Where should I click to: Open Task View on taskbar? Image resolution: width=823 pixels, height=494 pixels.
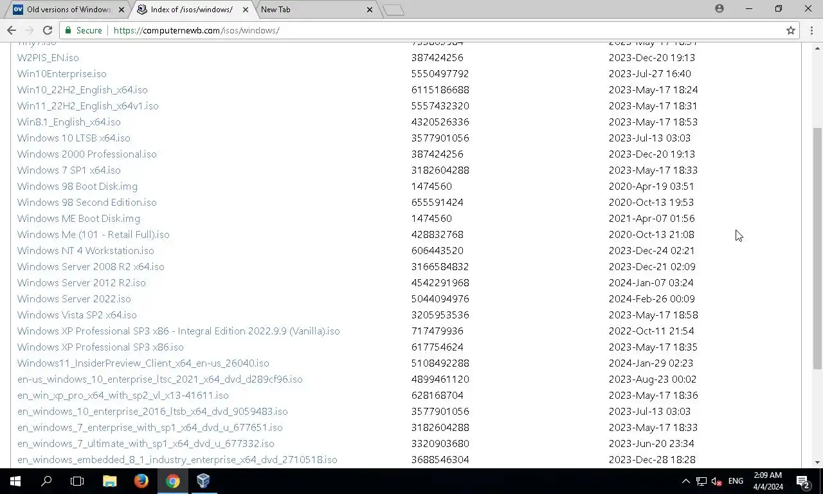[77, 480]
